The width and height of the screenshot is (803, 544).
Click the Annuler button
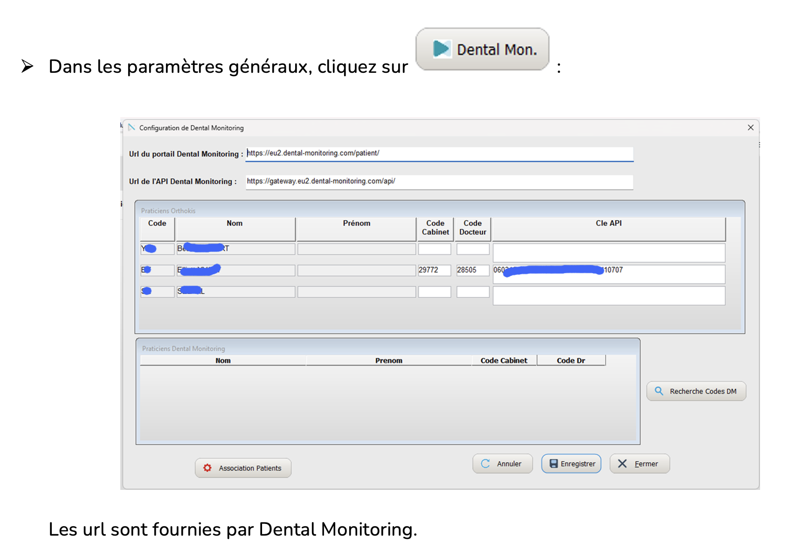pos(502,464)
